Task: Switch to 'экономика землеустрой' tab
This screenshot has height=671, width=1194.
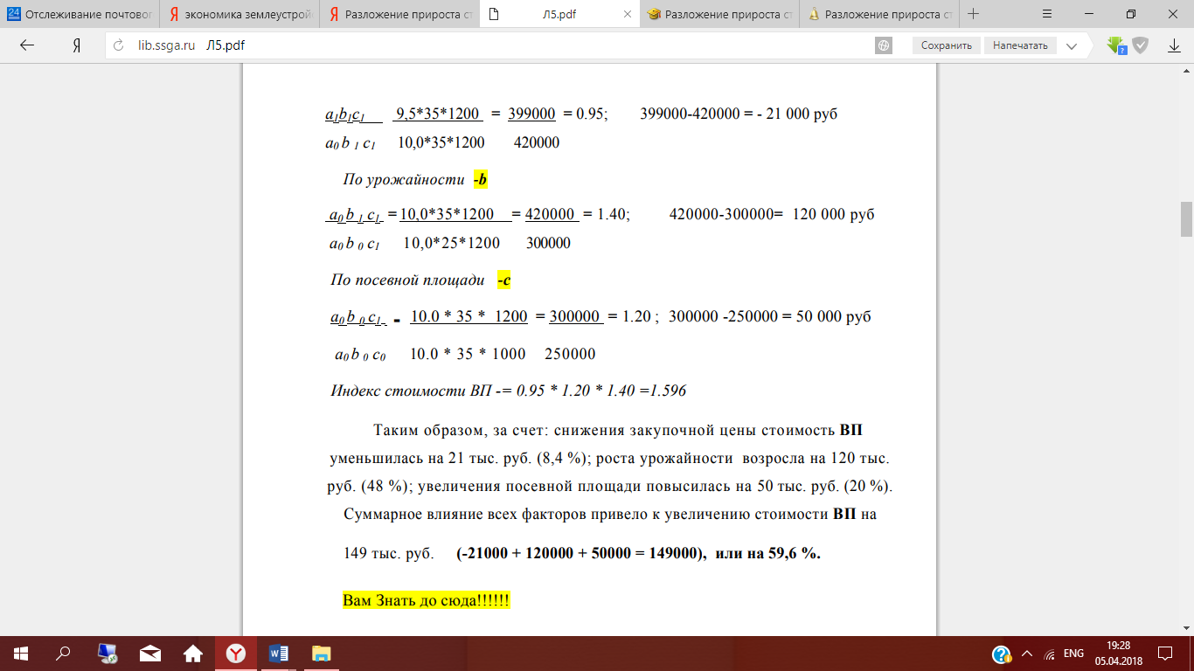Action: (239, 14)
